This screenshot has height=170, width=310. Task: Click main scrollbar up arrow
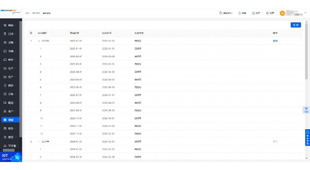pyautogui.click(x=306, y=22)
